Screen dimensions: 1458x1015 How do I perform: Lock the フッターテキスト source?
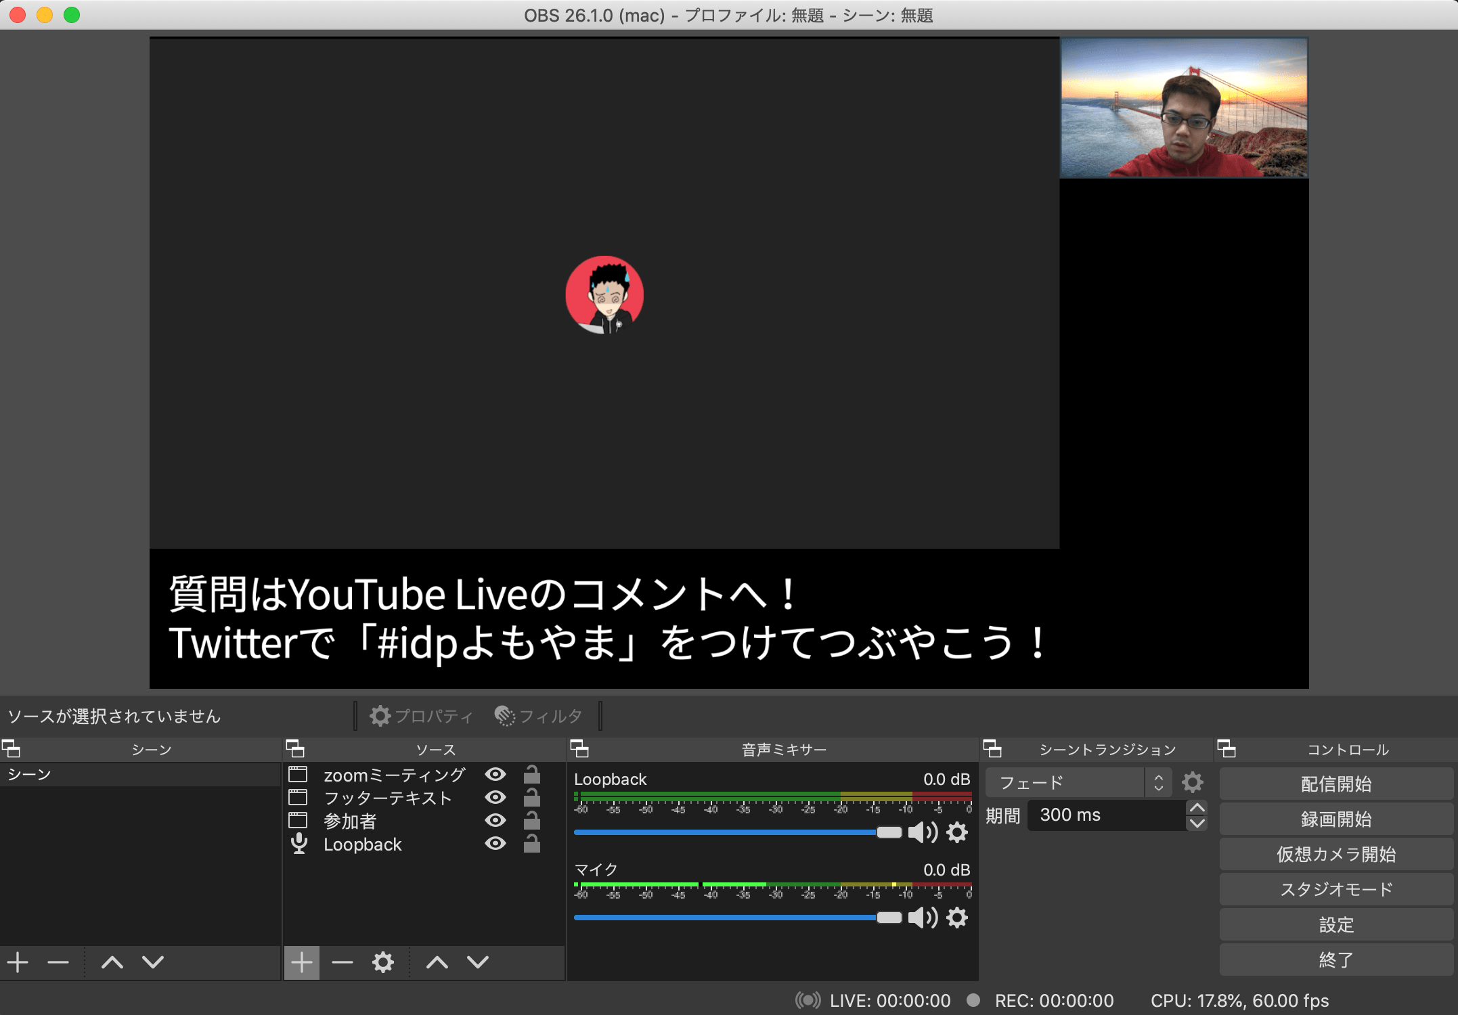[x=532, y=797]
